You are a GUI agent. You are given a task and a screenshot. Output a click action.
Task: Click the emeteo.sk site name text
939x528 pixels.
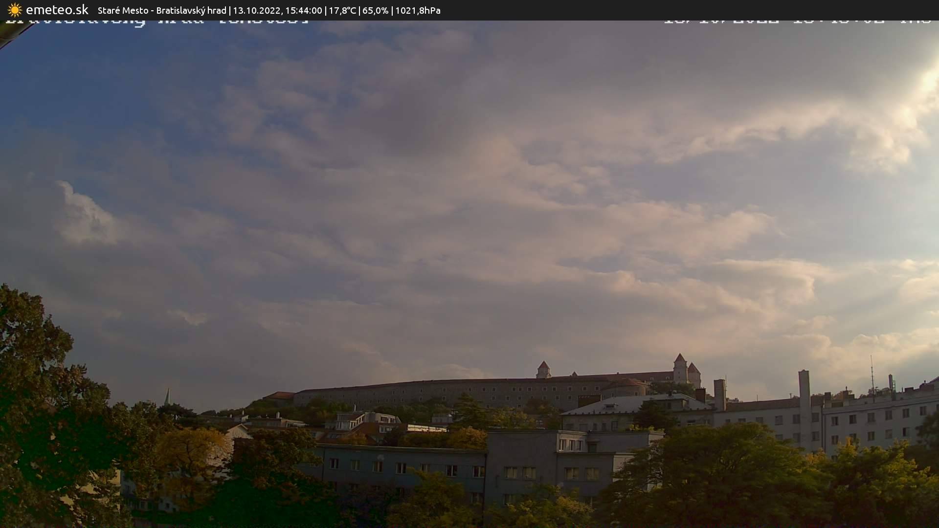pos(57,10)
